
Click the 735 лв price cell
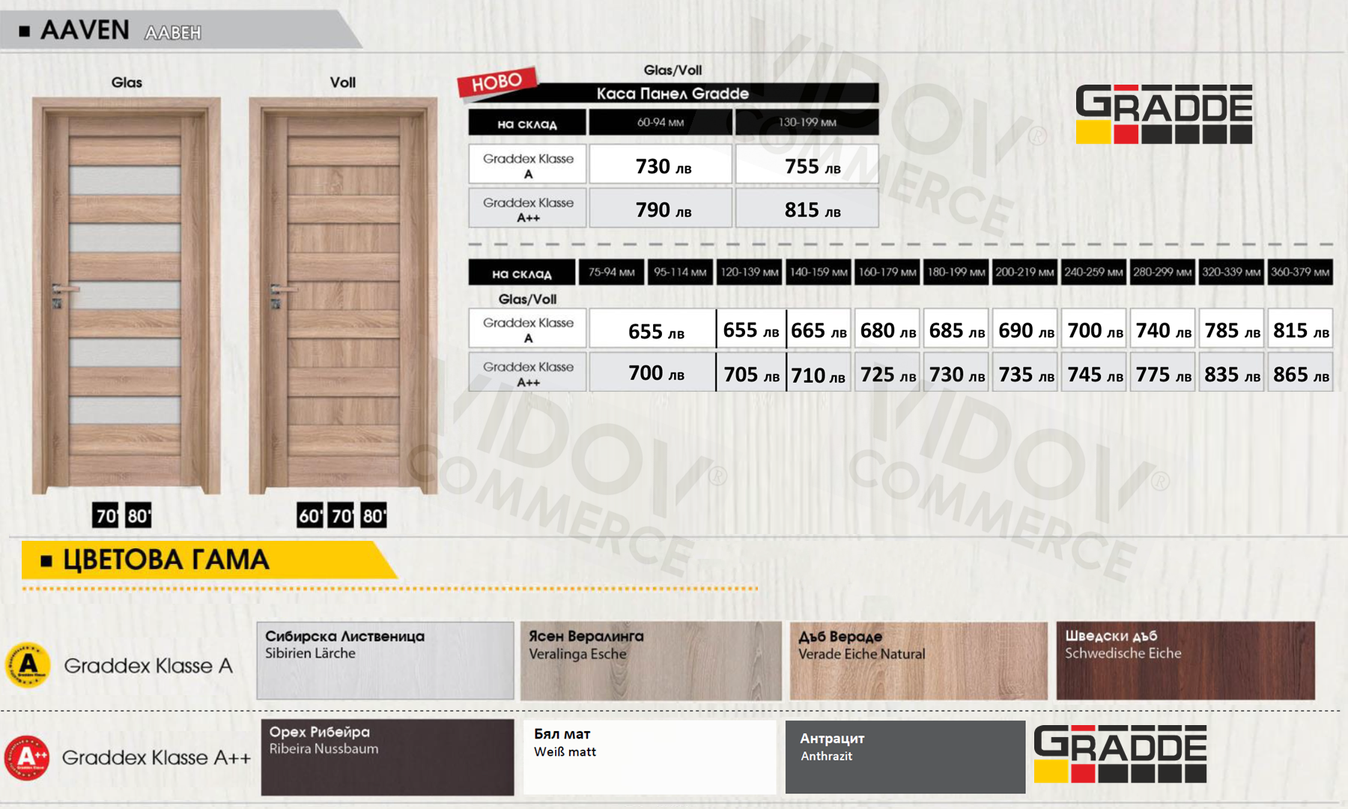tap(1025, 372)
